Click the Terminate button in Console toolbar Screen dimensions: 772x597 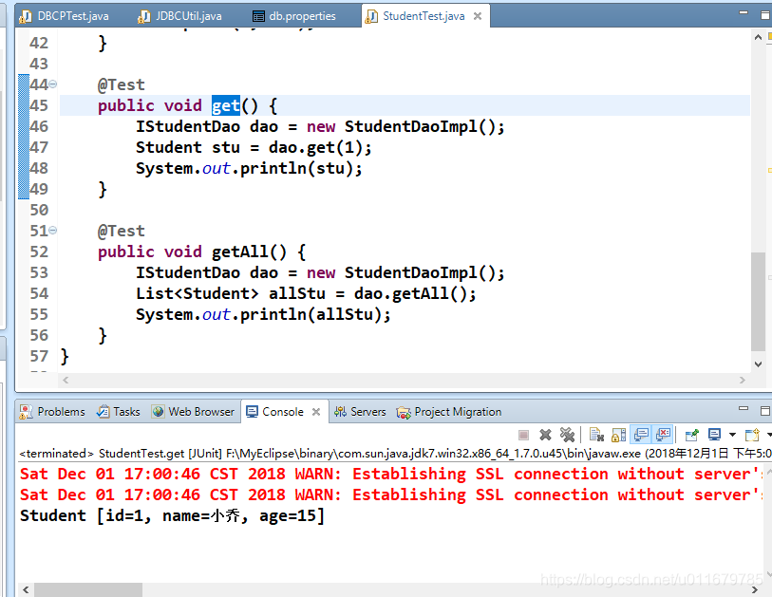(x=523, y=435)
